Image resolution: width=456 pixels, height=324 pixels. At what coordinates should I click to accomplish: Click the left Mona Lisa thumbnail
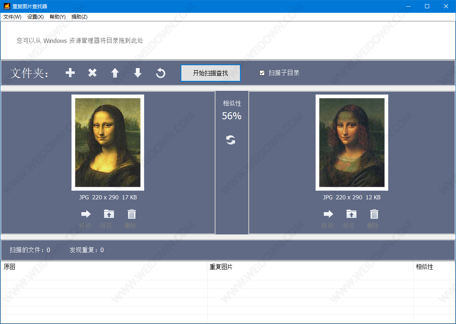pyautogui.click(x=108, y=142)
